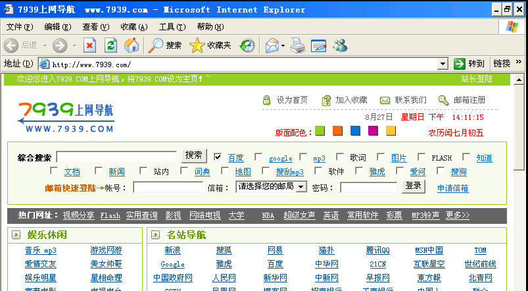
Task: Click the 帐号 account input field
Action: (x=168, y=187)
